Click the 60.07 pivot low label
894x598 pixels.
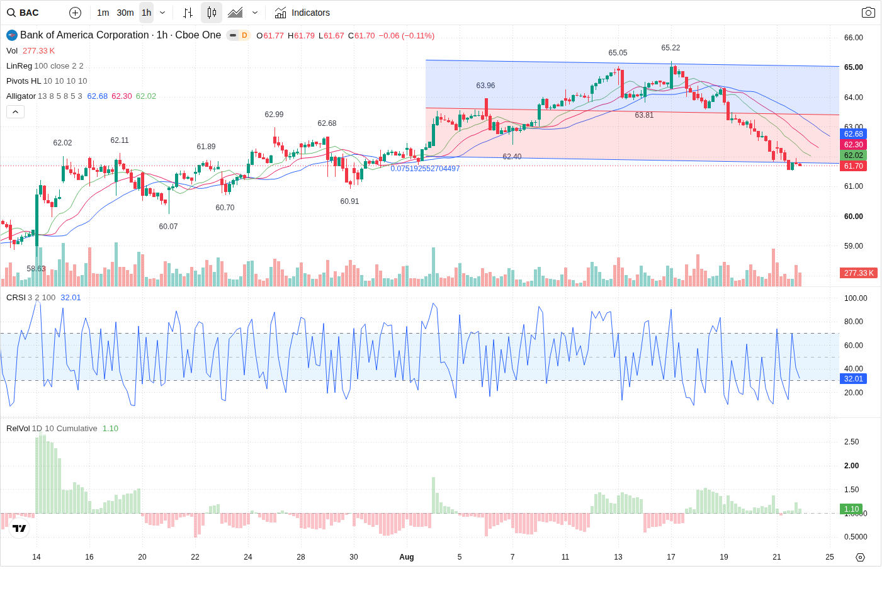coord(168,227)
